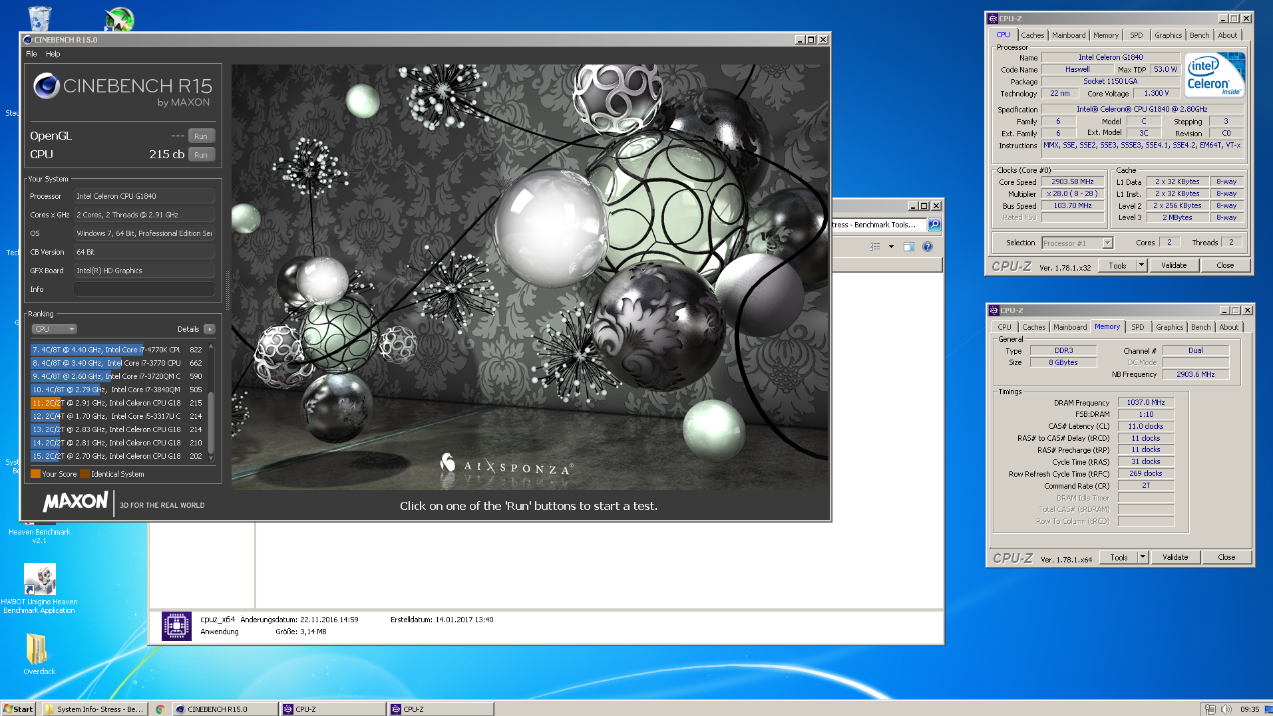Select ranking row 10 Core i7-3840QM

pyautogui.click(x=118, y=390)
